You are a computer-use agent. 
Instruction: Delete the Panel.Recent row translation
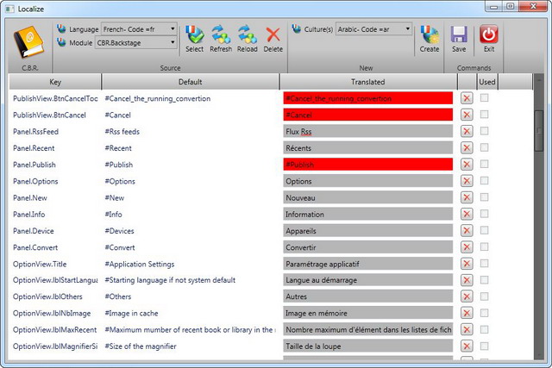pos(467,147)
